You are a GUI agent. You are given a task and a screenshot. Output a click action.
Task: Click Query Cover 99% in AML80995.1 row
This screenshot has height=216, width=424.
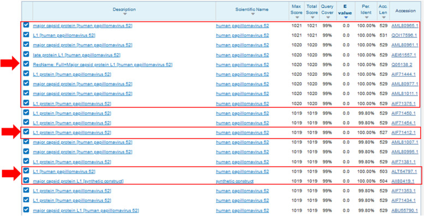(x=327, y=152)
